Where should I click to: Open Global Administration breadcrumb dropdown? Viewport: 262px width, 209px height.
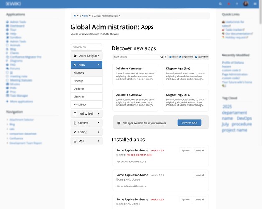pyautogui.click(x=120, y=16)
